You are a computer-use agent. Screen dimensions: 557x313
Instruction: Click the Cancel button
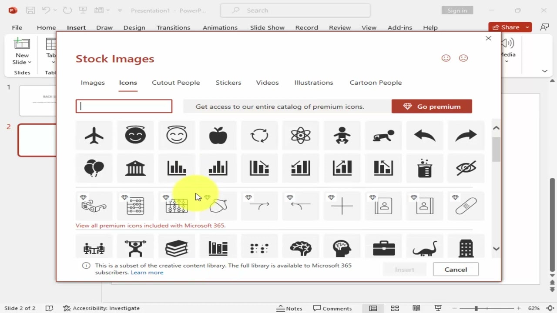click(456, 270)
